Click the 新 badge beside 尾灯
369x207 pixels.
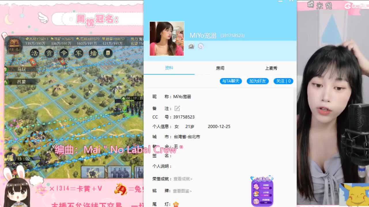click(176, 204)
